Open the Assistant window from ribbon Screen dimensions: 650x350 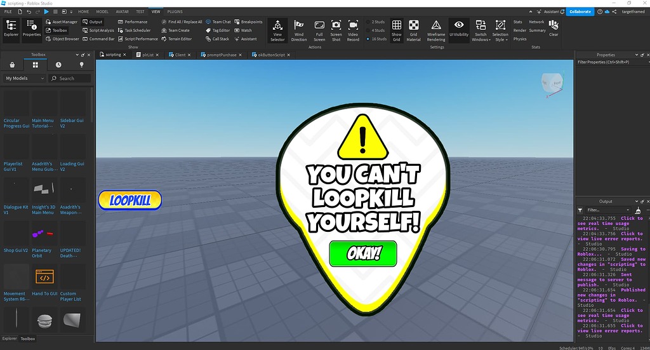246,39
